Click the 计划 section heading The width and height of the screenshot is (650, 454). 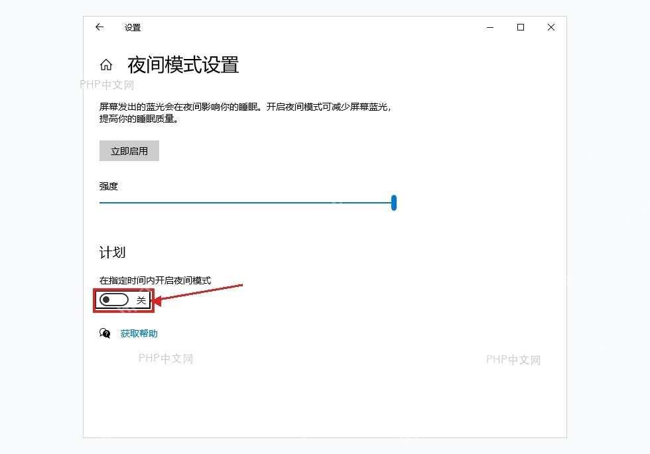coord(112,253)
